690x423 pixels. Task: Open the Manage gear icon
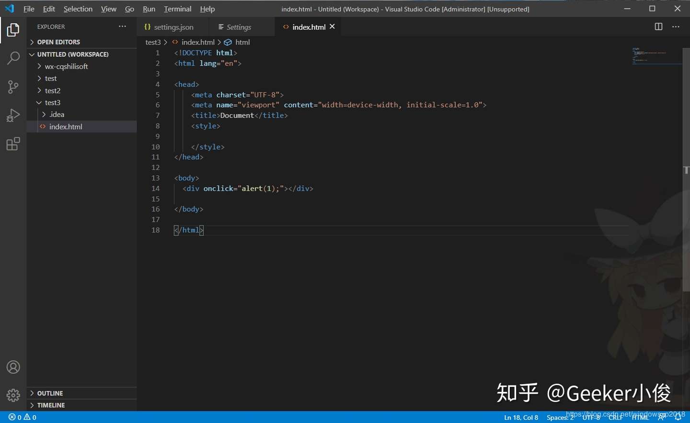[x=13, y=395]
